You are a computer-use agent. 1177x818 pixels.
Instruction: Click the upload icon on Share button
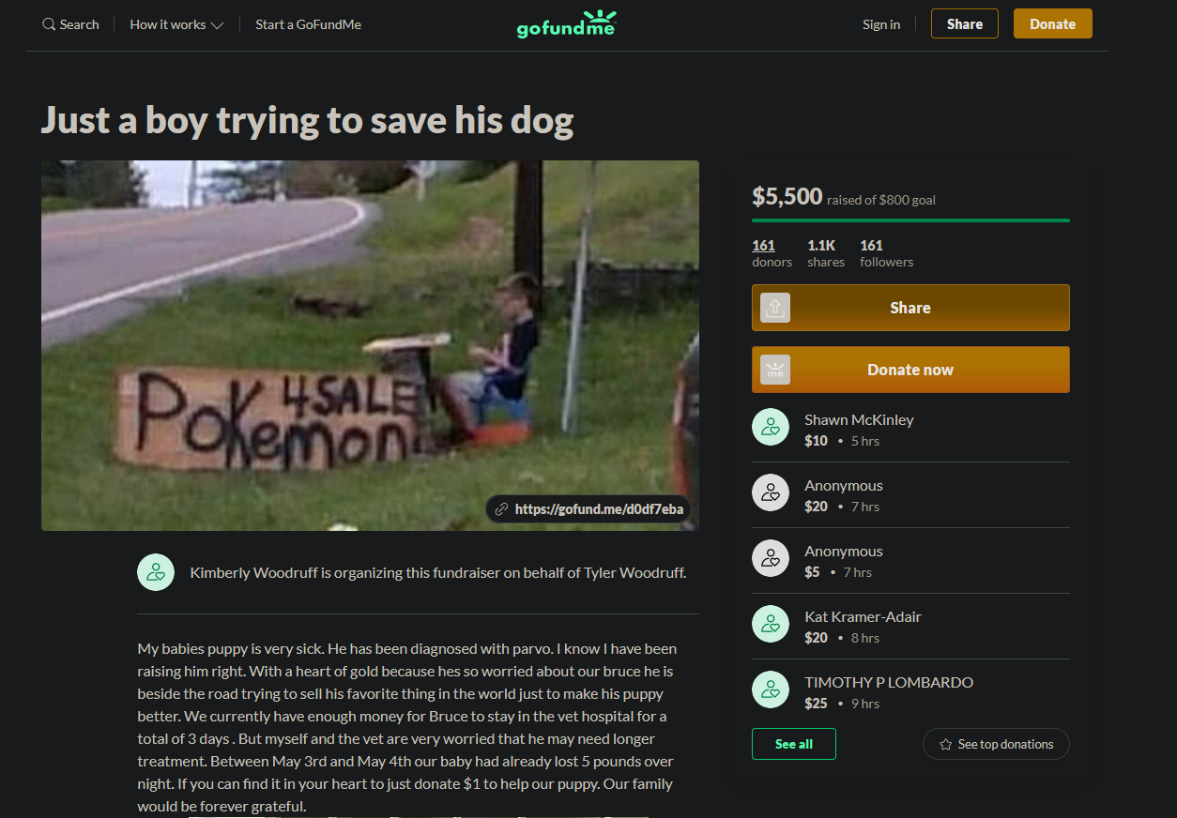(x=775, y=308)
